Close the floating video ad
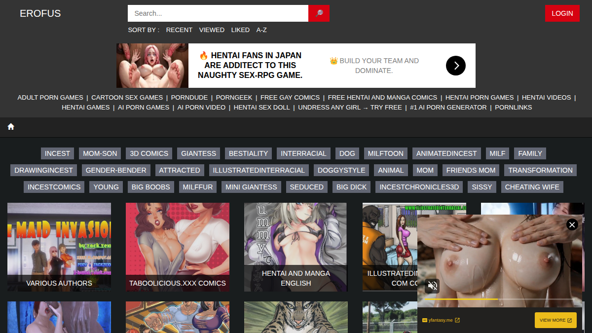The width and height of the screenshot is (592, 333). [x=572, y=225]
